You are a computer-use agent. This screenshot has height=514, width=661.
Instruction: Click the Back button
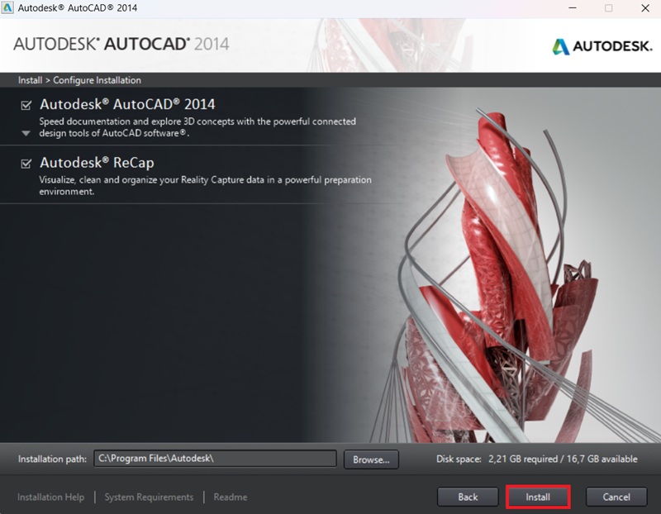tap(467, 497)
